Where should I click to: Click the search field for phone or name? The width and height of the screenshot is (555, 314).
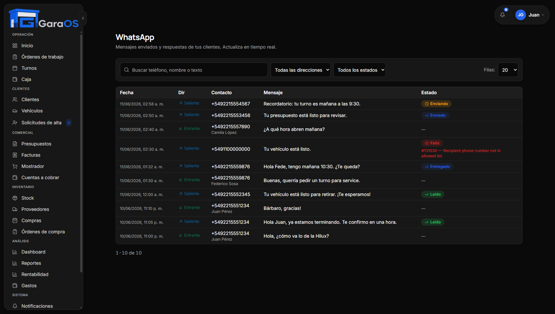194,70
